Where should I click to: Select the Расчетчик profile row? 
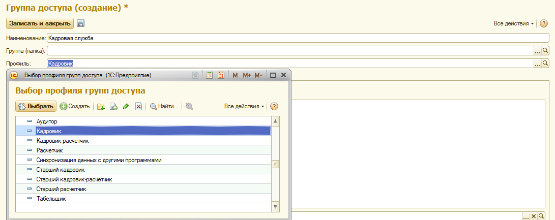(143, 150)
